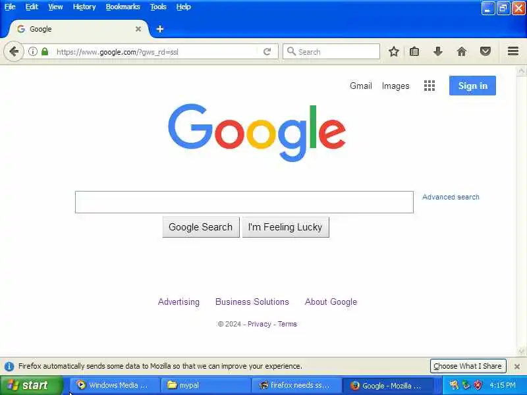Select Google - Mozilla taskbar item

tap(387, 385)
